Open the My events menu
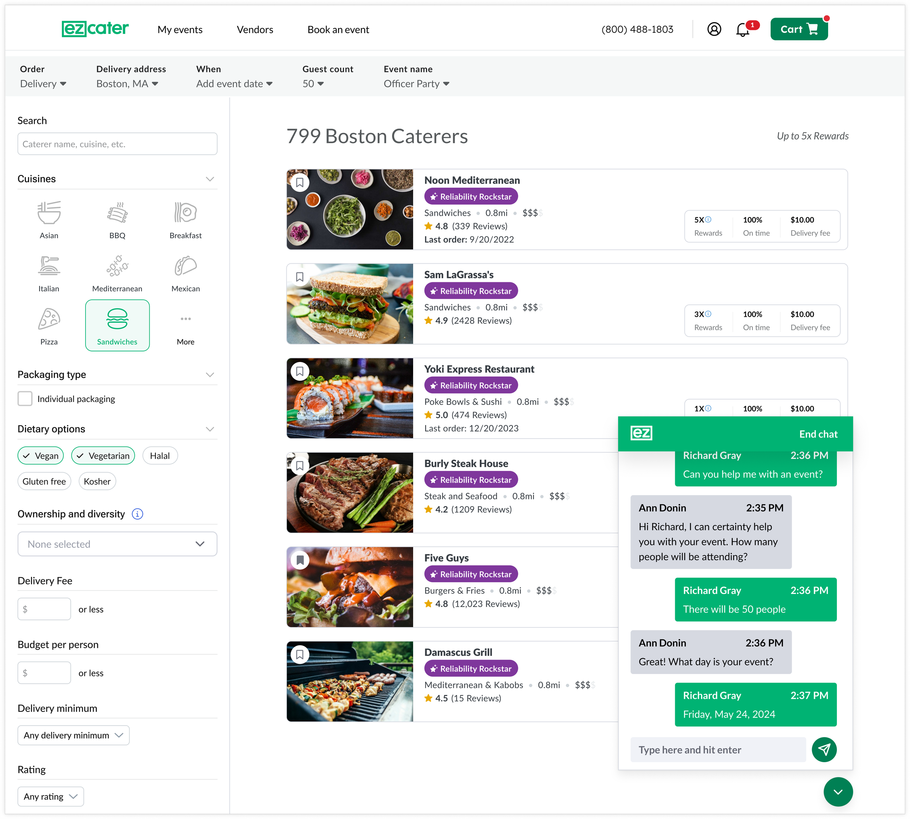The image size is (910, 819). tap(180, 30)
